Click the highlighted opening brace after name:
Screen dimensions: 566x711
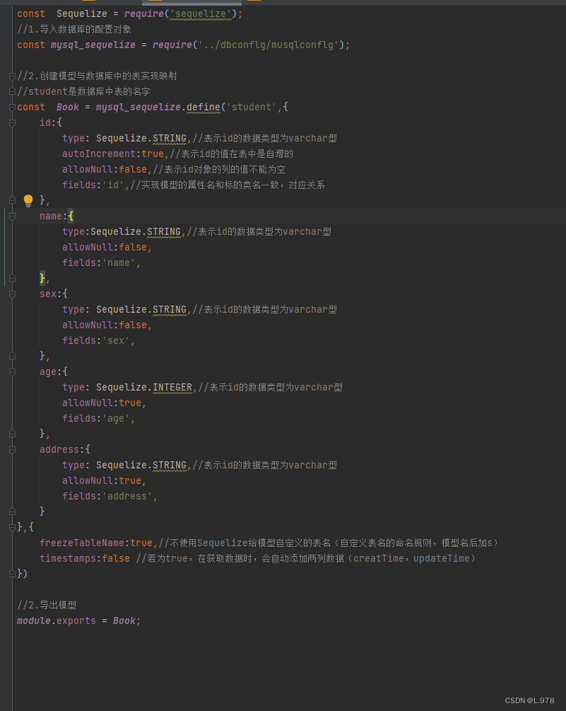(71, 216)
